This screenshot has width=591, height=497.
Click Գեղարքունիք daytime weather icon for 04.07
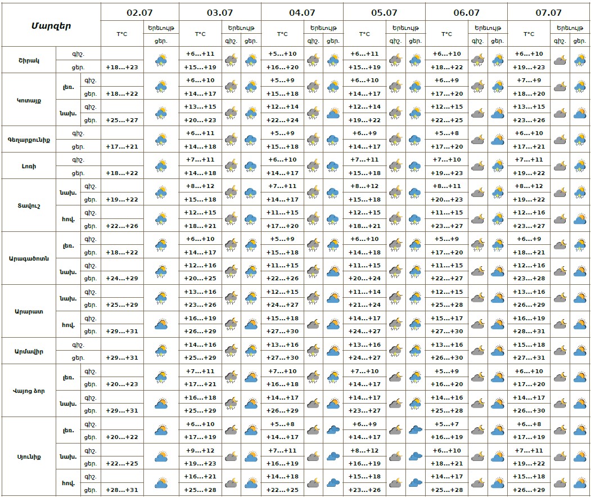coord(332,140)
